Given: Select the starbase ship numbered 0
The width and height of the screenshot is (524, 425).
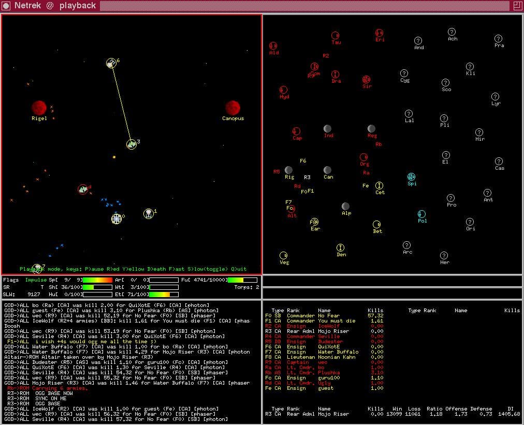Looking at the screenshot, I should [117, 219].
